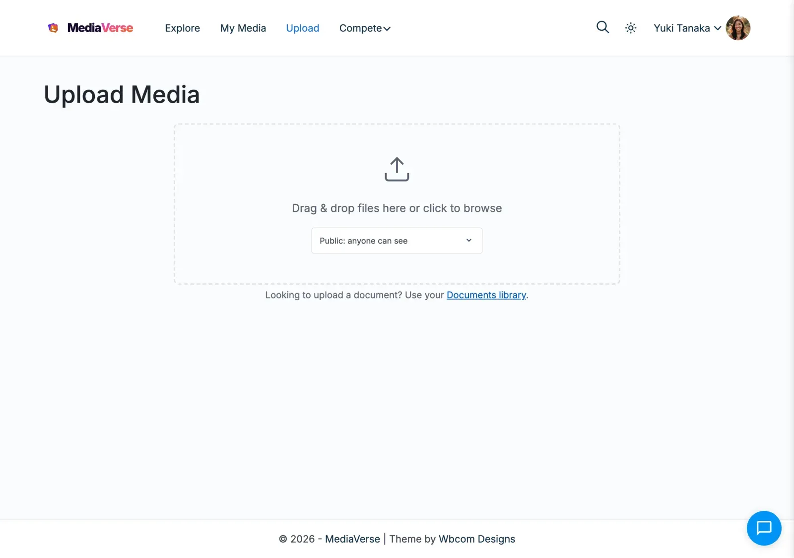Click 'Drag & drop files here' text

pyautogui.click(x=397, y=208)
